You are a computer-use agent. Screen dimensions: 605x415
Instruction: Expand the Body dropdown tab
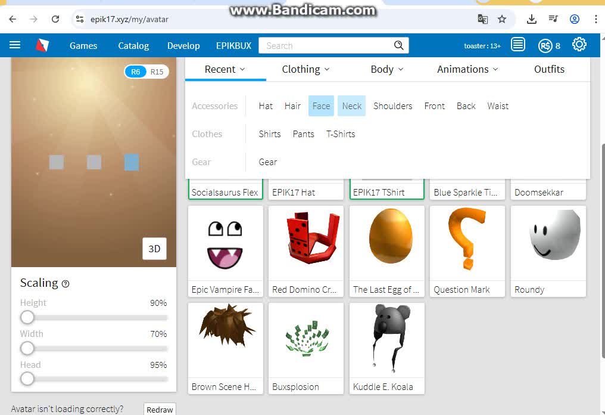(x=386, y=69)
